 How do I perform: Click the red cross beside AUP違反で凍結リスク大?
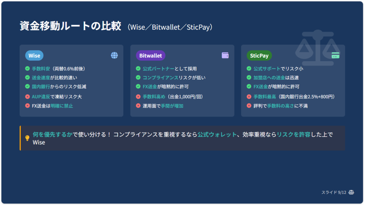pos(27,97)
